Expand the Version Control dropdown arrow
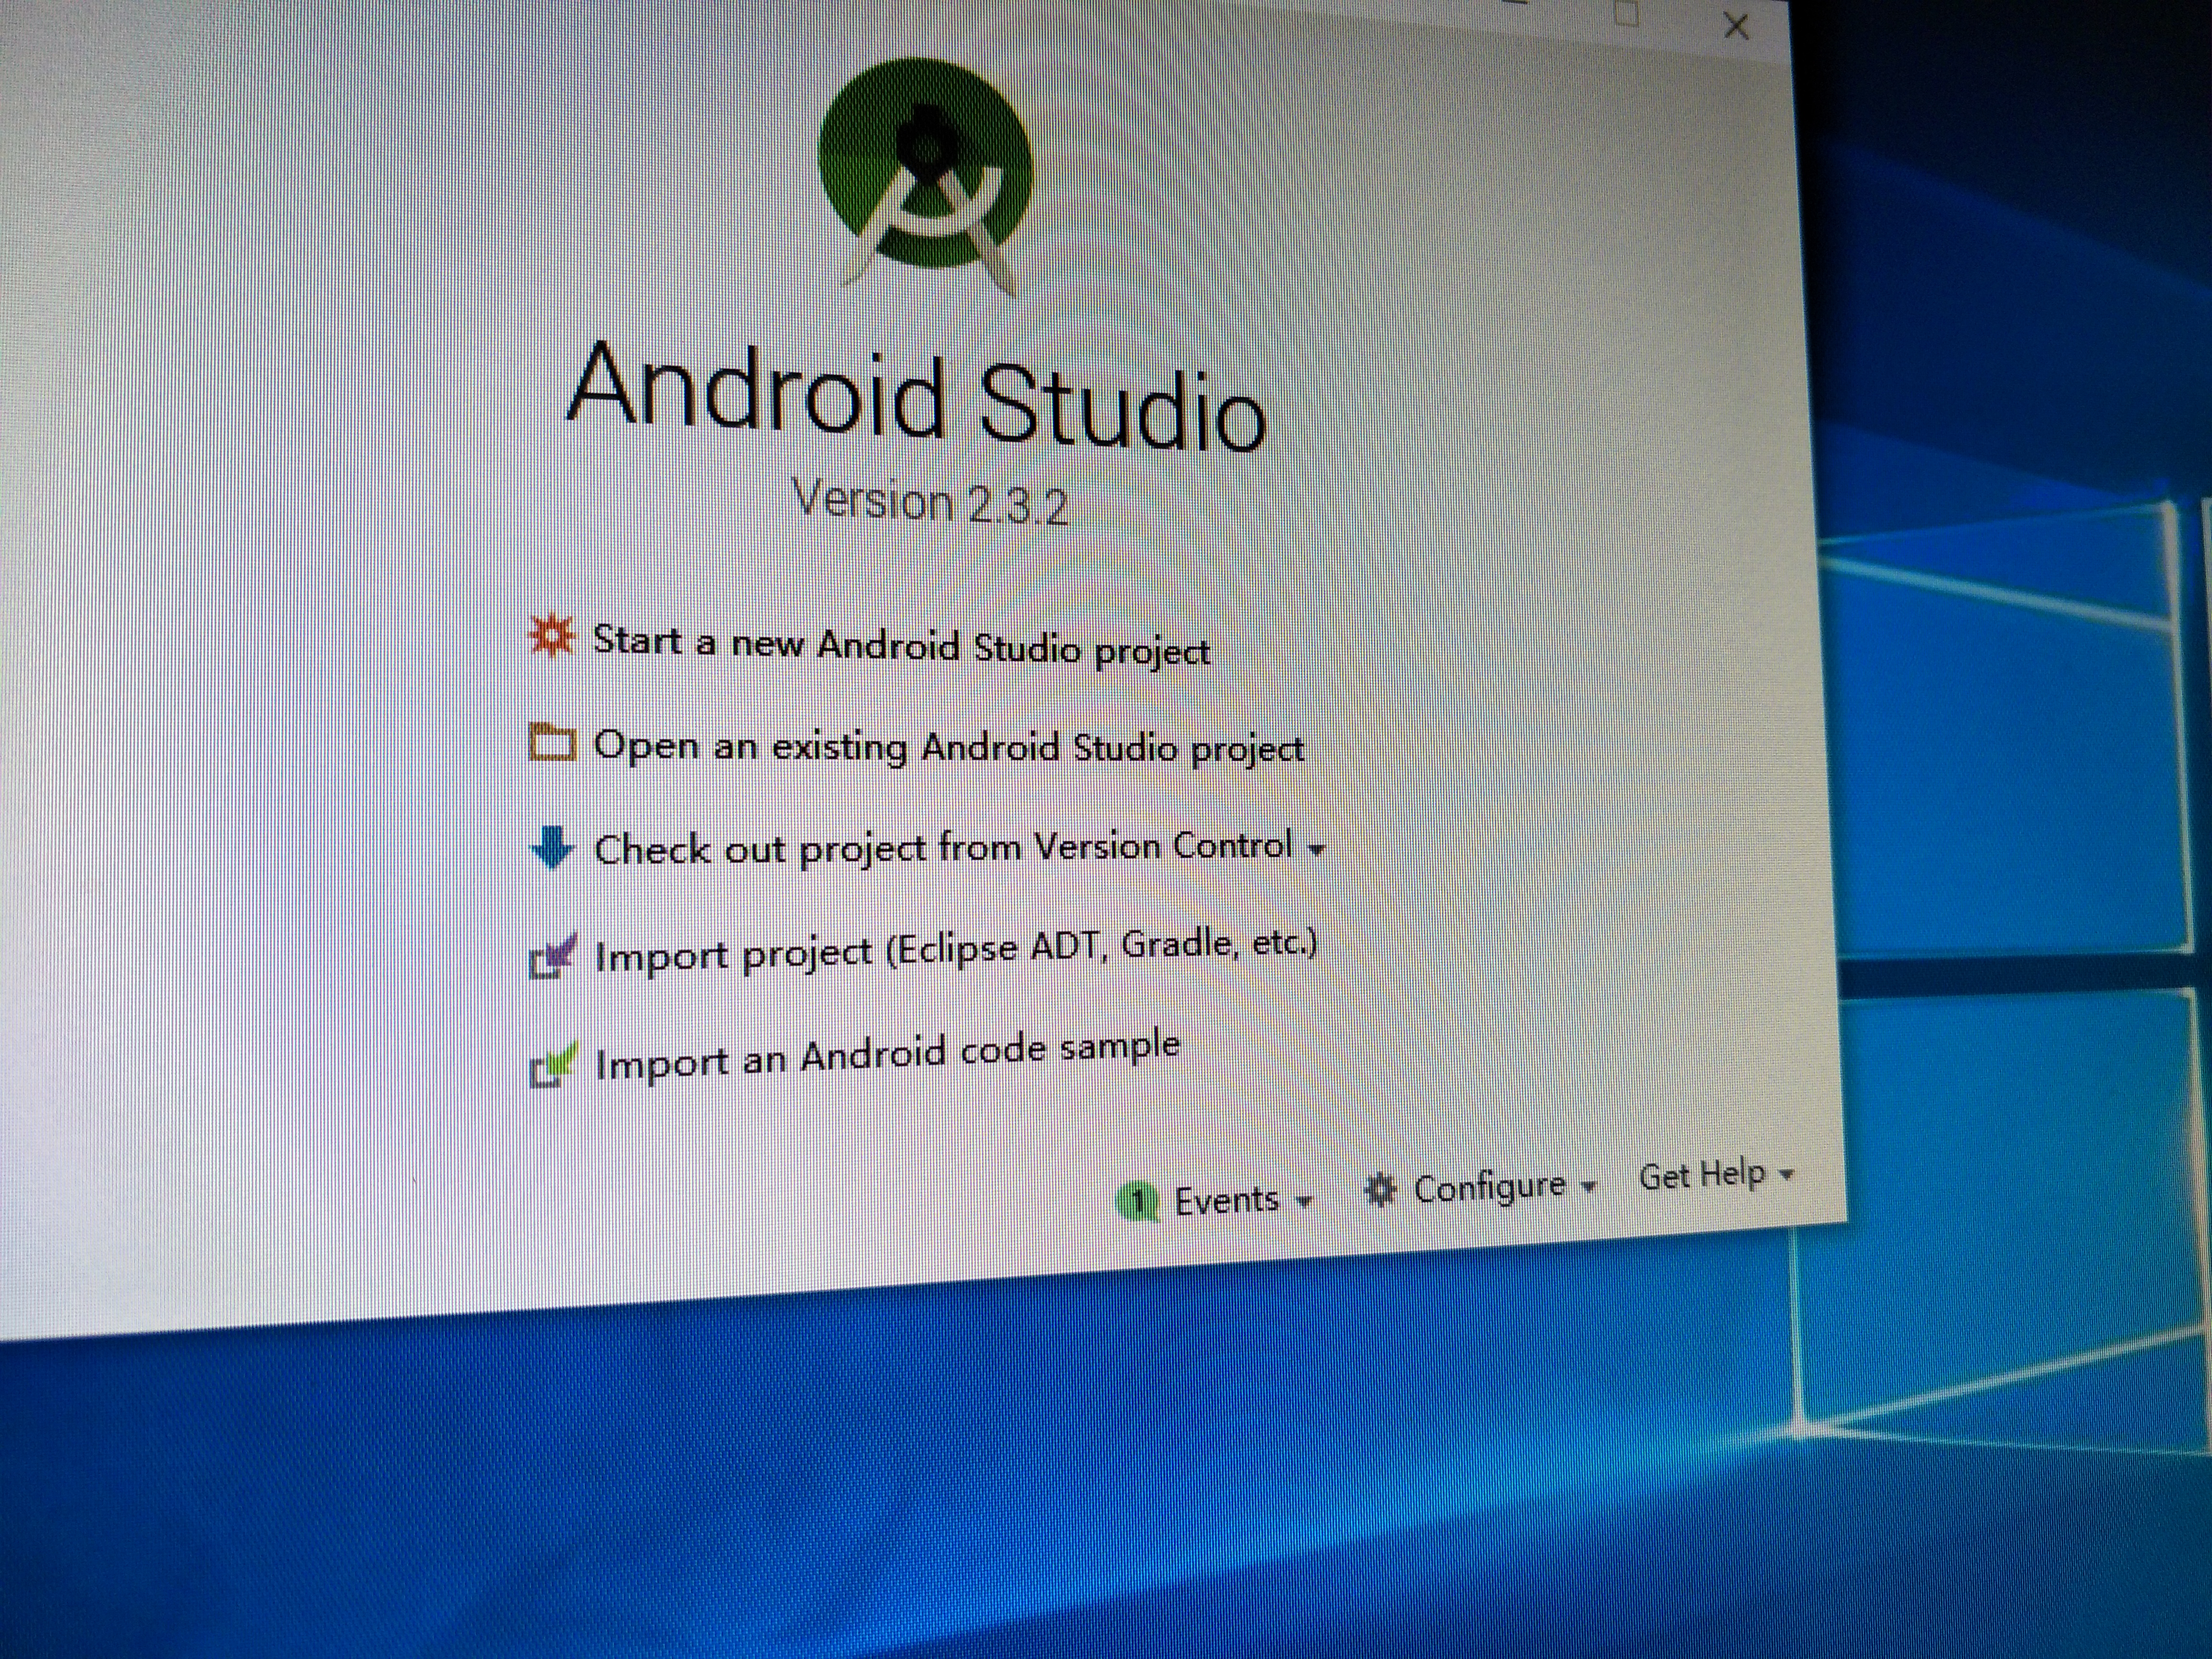The width and height of the screenshot is (2212, 1659). click(x=1317, y=850)
